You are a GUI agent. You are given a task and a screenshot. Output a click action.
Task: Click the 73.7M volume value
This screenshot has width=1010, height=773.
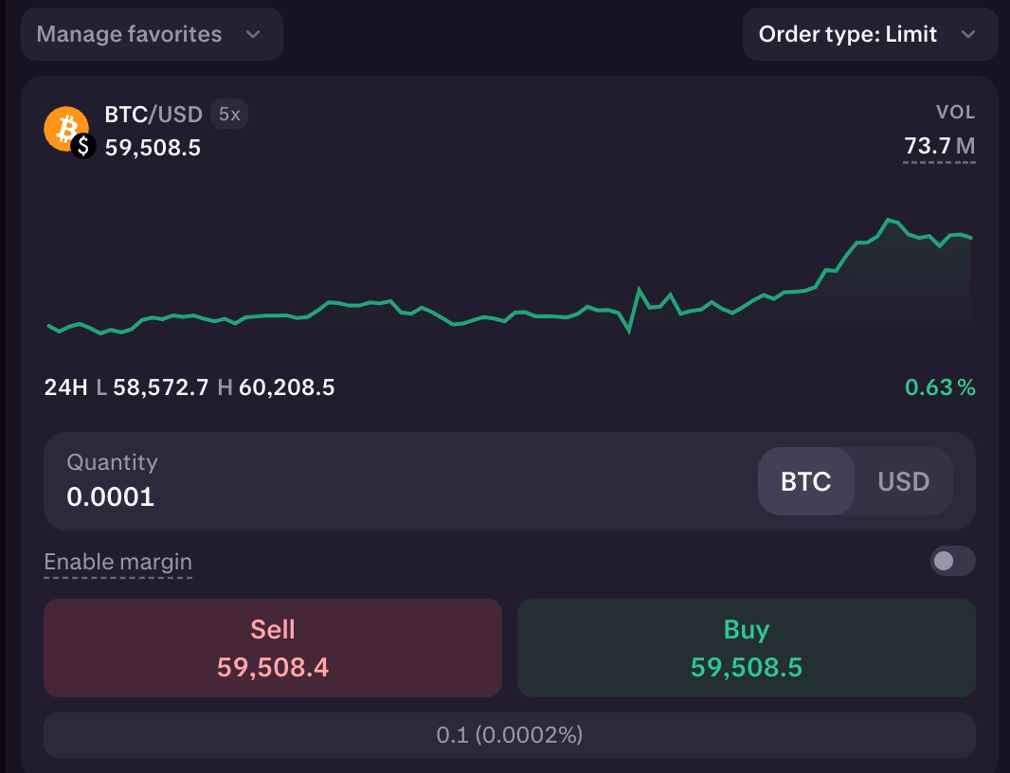[939, 146]
